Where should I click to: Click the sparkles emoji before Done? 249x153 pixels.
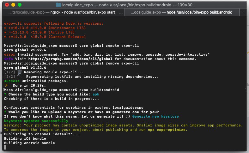pyautogui.click(x=6, y=85)
